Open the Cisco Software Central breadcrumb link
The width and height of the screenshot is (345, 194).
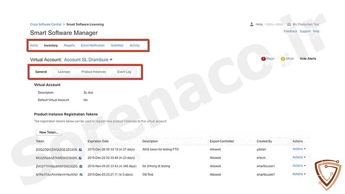click(45, 25)
